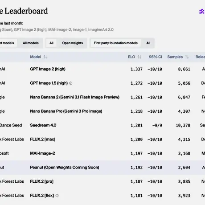Click ELO value 1,200
The image size is (205, 205).
tap(136, 139)
